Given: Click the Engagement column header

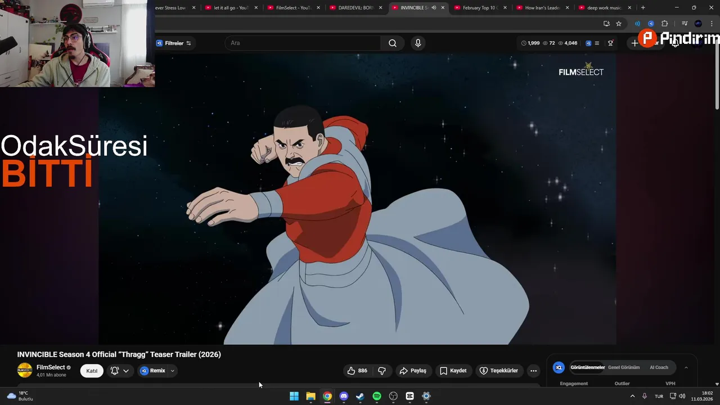Looking at the screenshot, I should pyautogui.click(x=574, y=384).
